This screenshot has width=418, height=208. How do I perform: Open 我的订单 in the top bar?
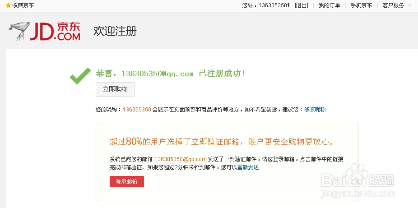329,5
